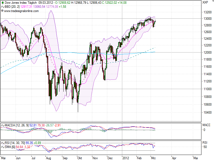214x160 pixels.
Task: Click the Jul label on the time axis
Action: [x=33, y=158]
